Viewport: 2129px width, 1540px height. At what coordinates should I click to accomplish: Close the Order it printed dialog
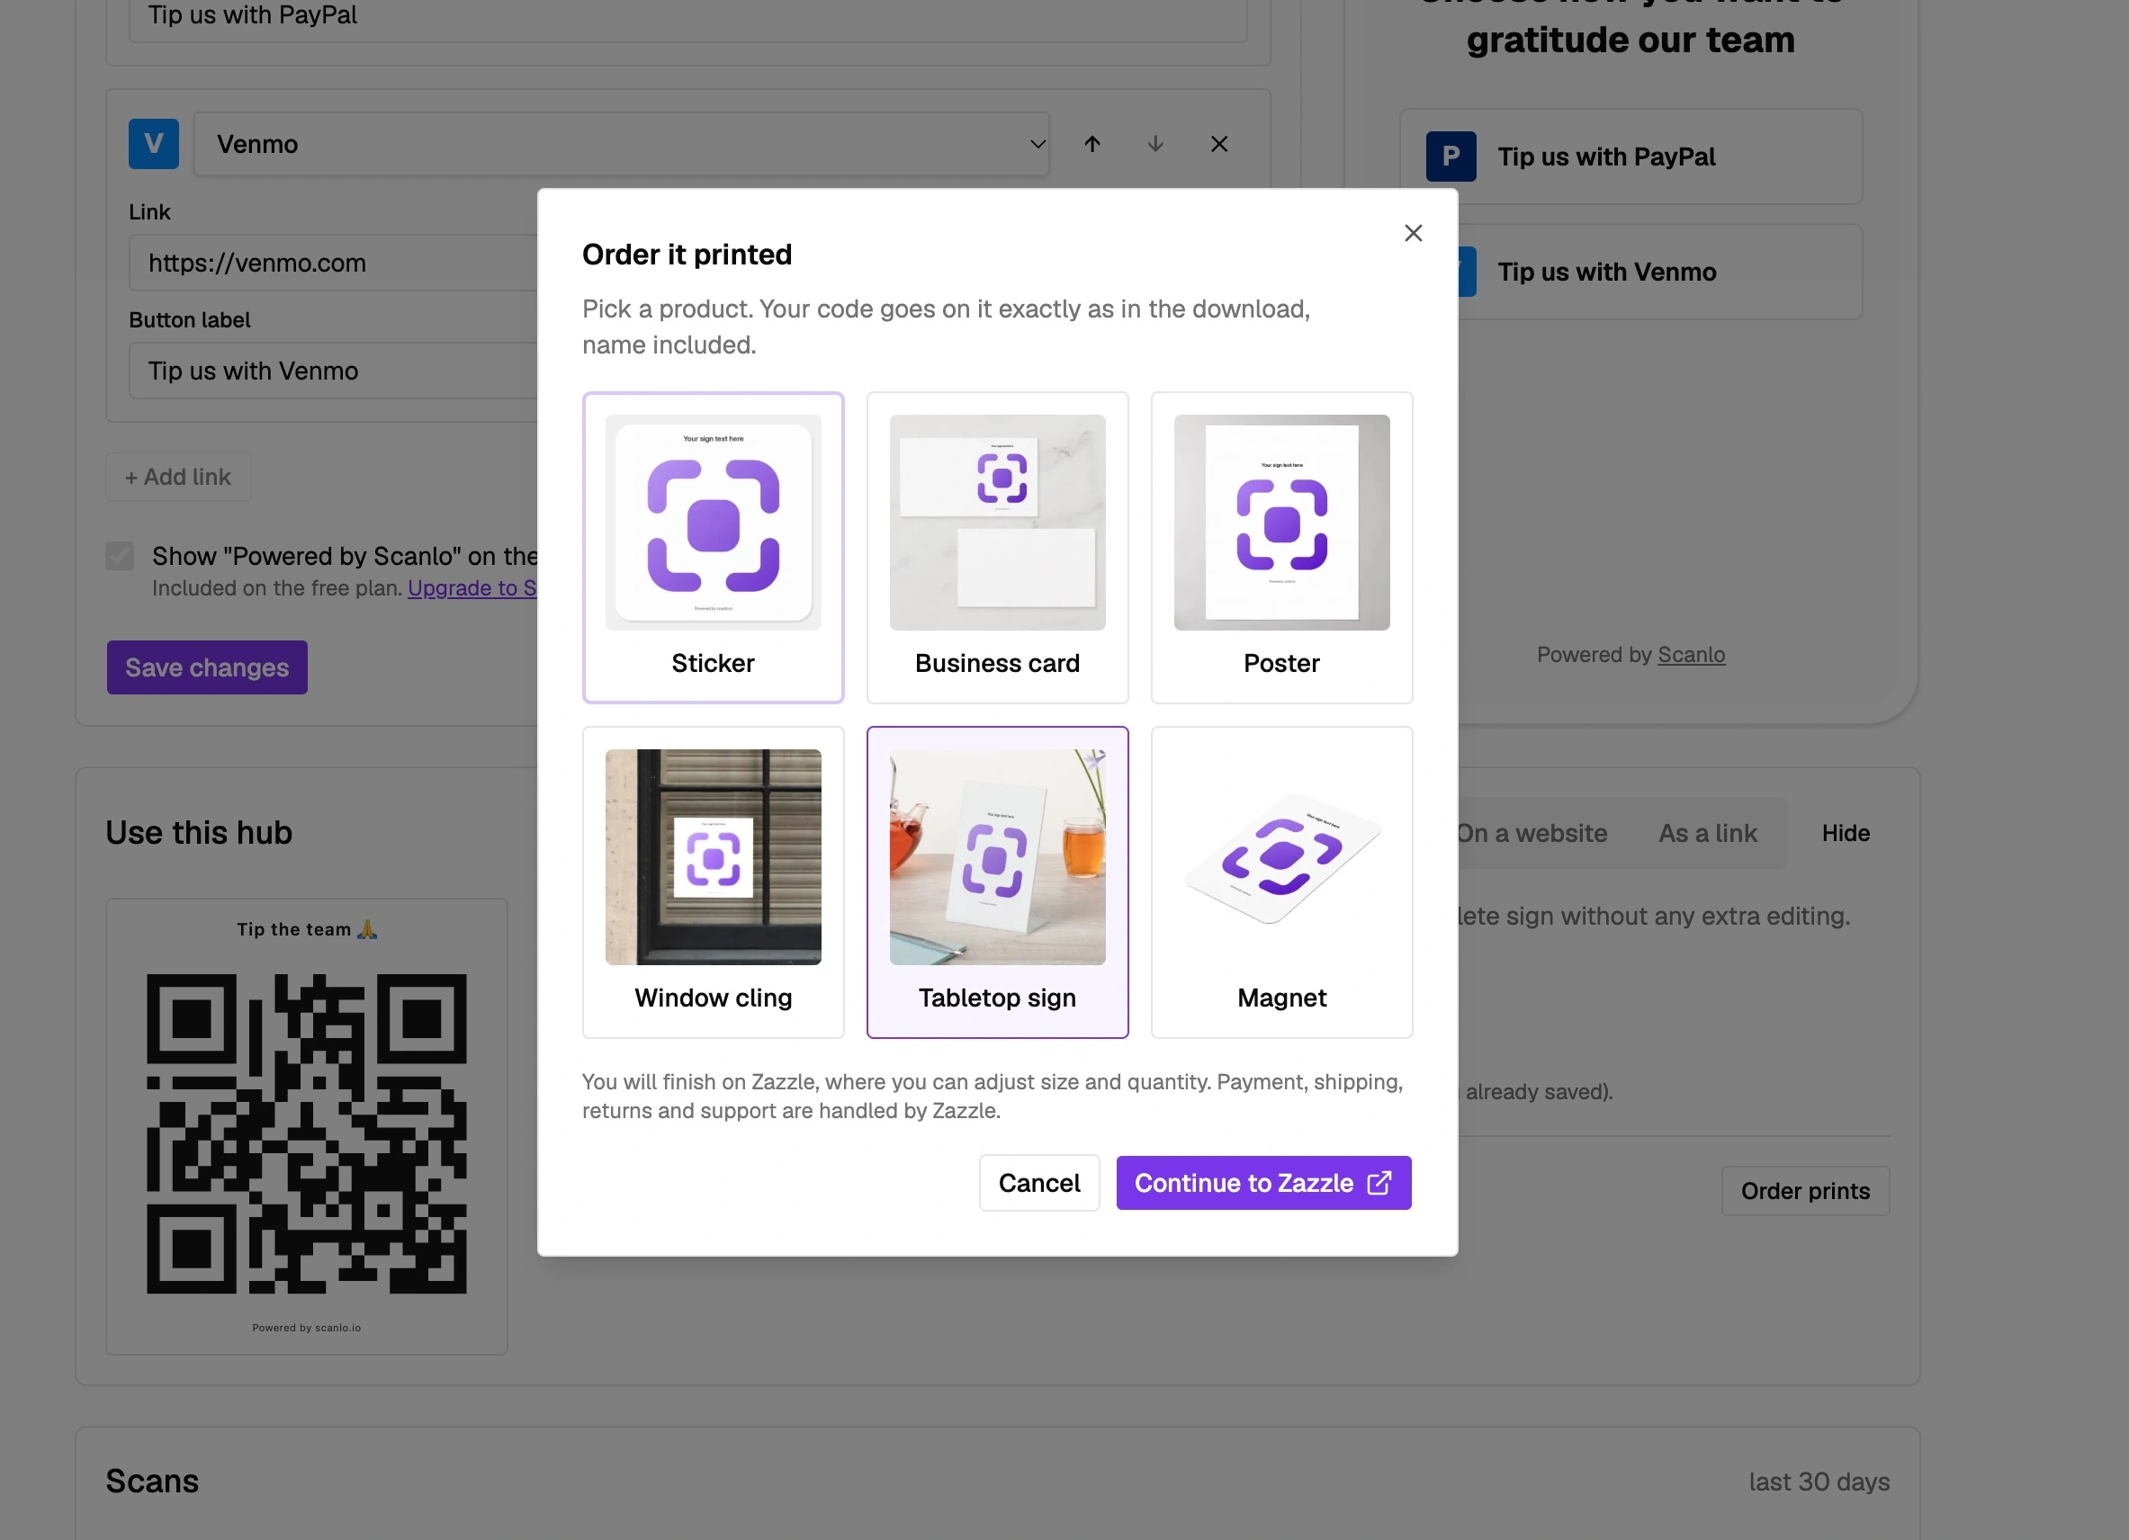(1413, 233)
